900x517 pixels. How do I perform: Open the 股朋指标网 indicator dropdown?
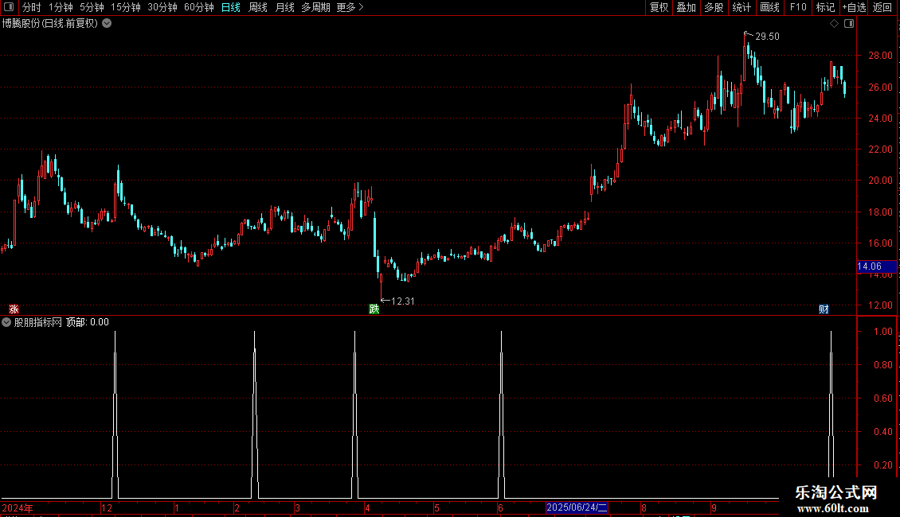(6, 322)
